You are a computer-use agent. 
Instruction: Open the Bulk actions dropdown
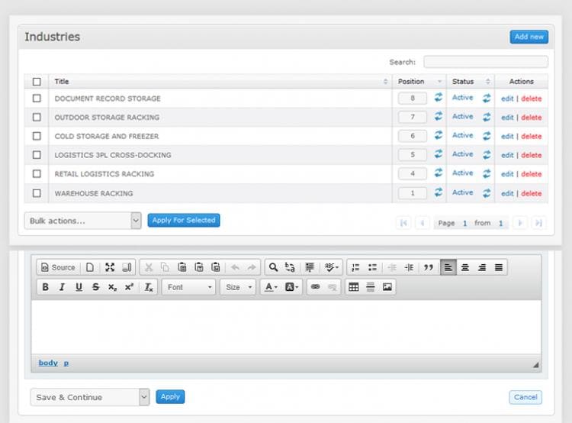pyautogui.click(x=83, y=221)
